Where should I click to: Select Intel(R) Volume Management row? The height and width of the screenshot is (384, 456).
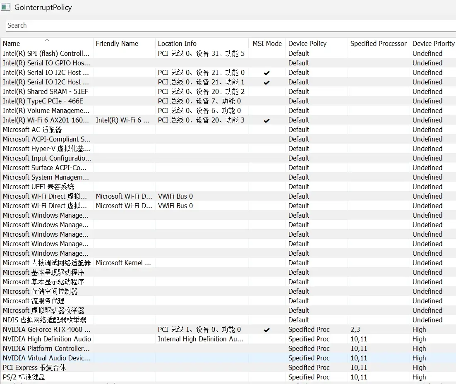[x=228, y=111]
